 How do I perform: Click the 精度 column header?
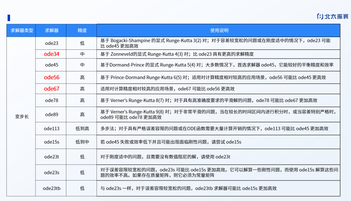(x=82, y=30)
